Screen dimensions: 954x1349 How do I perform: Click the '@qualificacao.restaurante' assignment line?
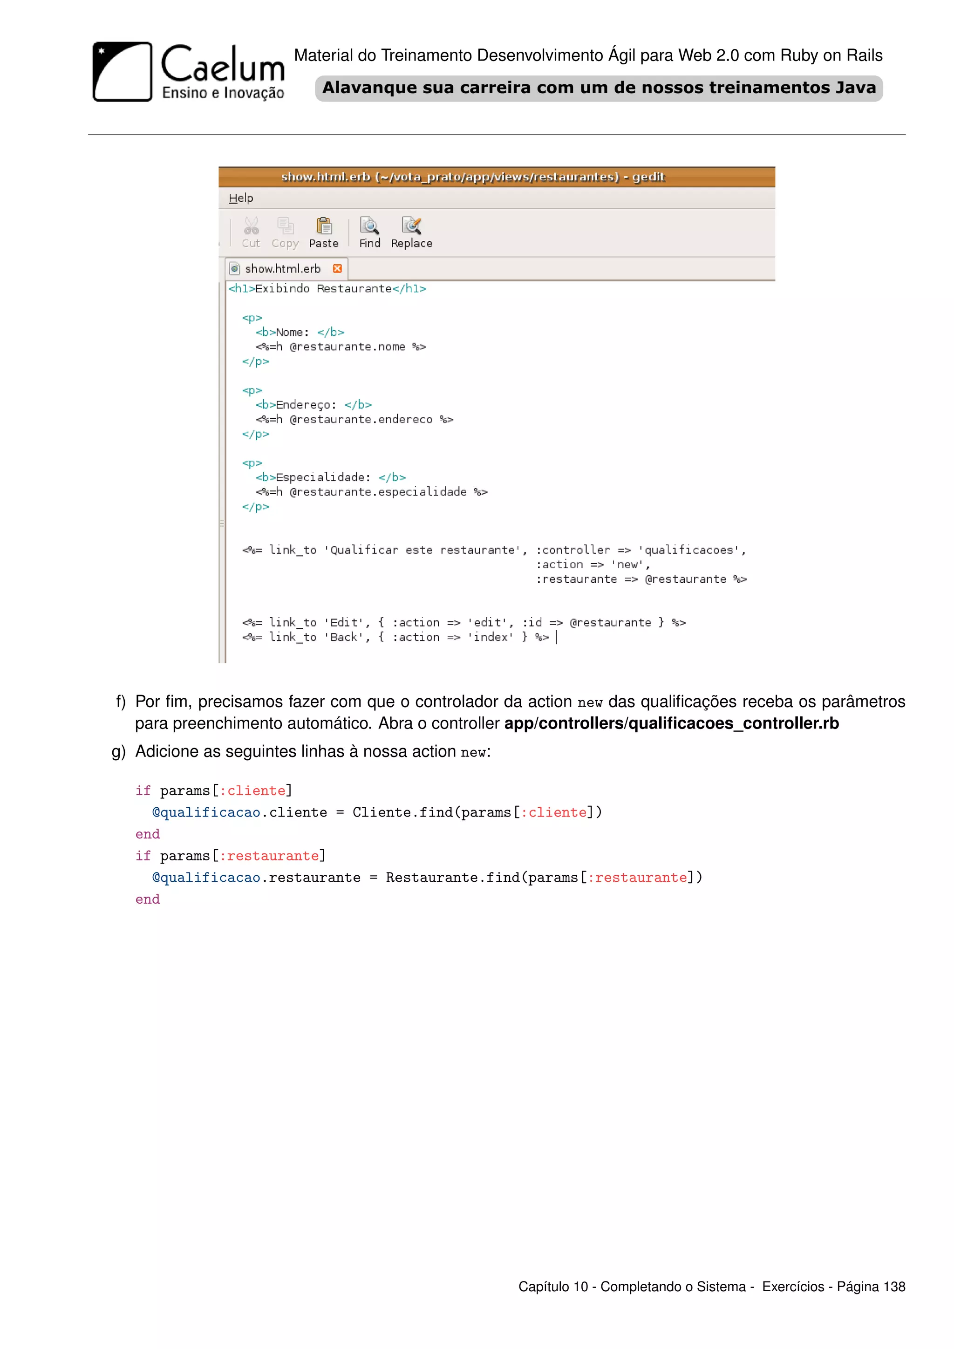[427, 878]
